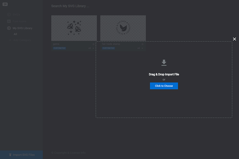The height and width of the screenshot is (159, 239).
Task: Open category dropdown for gems
Action: [91, 48]
